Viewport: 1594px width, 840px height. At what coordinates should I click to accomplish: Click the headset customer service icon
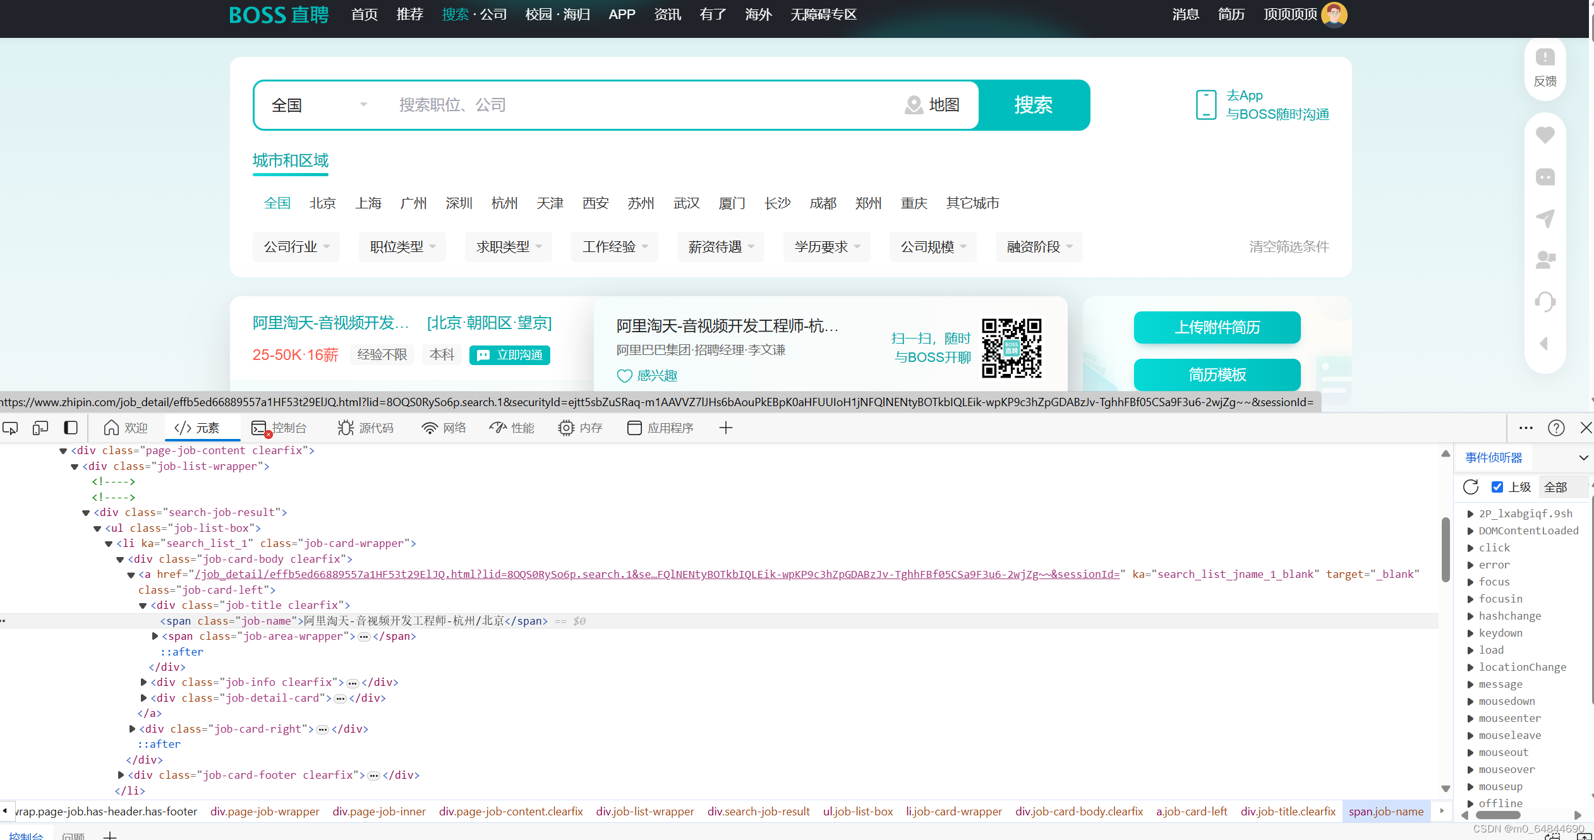[x=1545, y=301]
